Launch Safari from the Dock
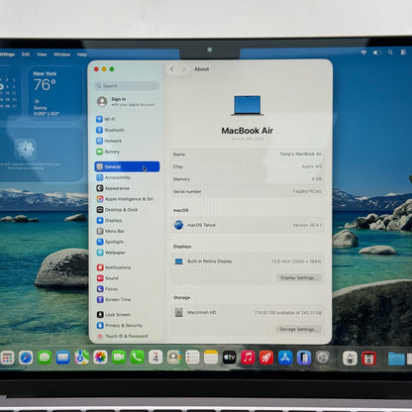Image resolution: width=412 pixels, height=412 pixels. (x=26, y=358)
